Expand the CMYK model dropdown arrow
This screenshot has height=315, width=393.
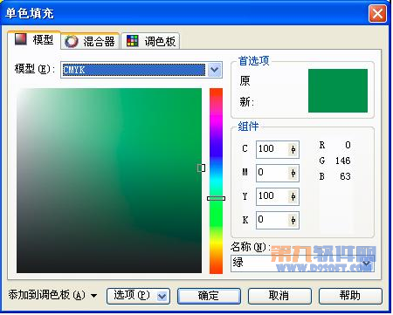point(215,70)
